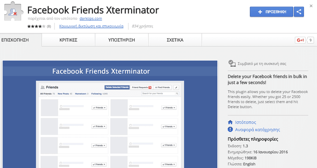Open the ΣΧΕΤΙΚΑ tab
317x168 pixels.
[175, 40]
